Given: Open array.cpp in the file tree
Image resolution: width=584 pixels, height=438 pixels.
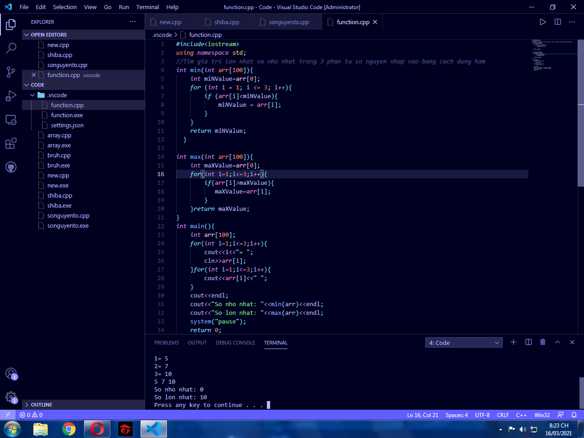Looking at the screenshot, I should pos(59,135).
